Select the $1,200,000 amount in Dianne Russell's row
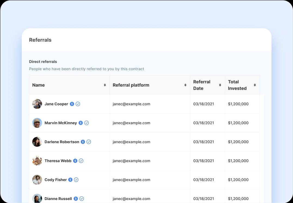The image size is (293, 203). click(238, 199)
